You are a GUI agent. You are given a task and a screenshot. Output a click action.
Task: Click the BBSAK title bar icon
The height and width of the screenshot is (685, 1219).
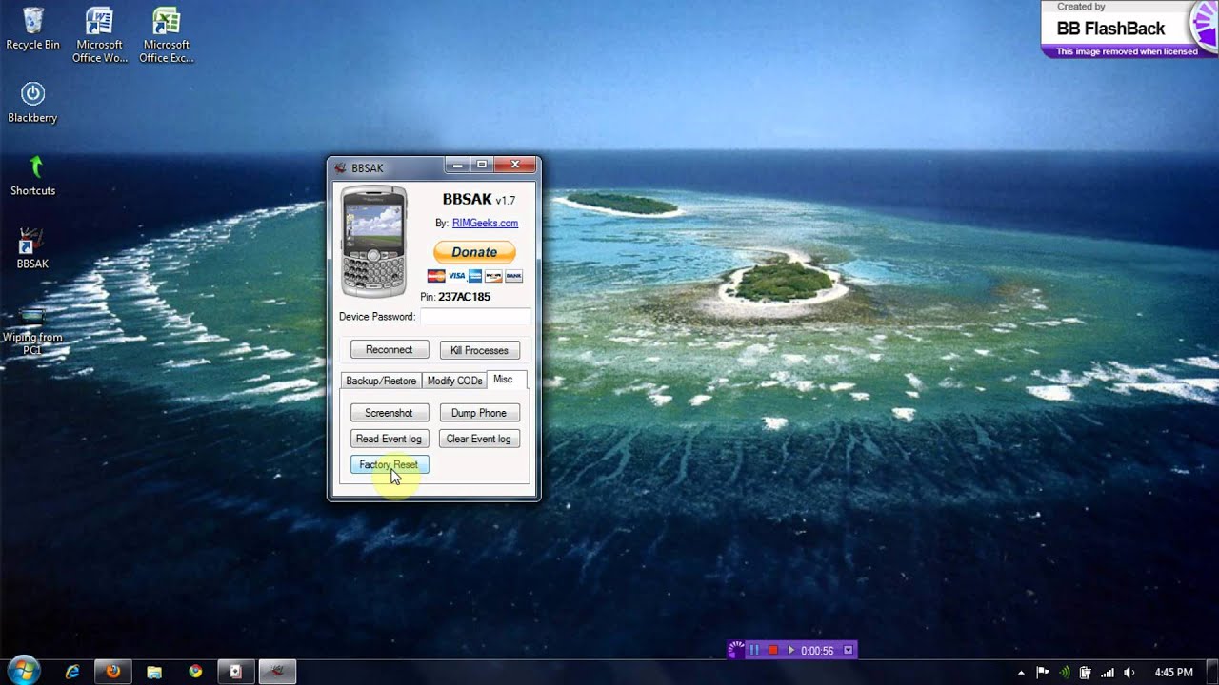pyautogui.click(x=341, y=167)
